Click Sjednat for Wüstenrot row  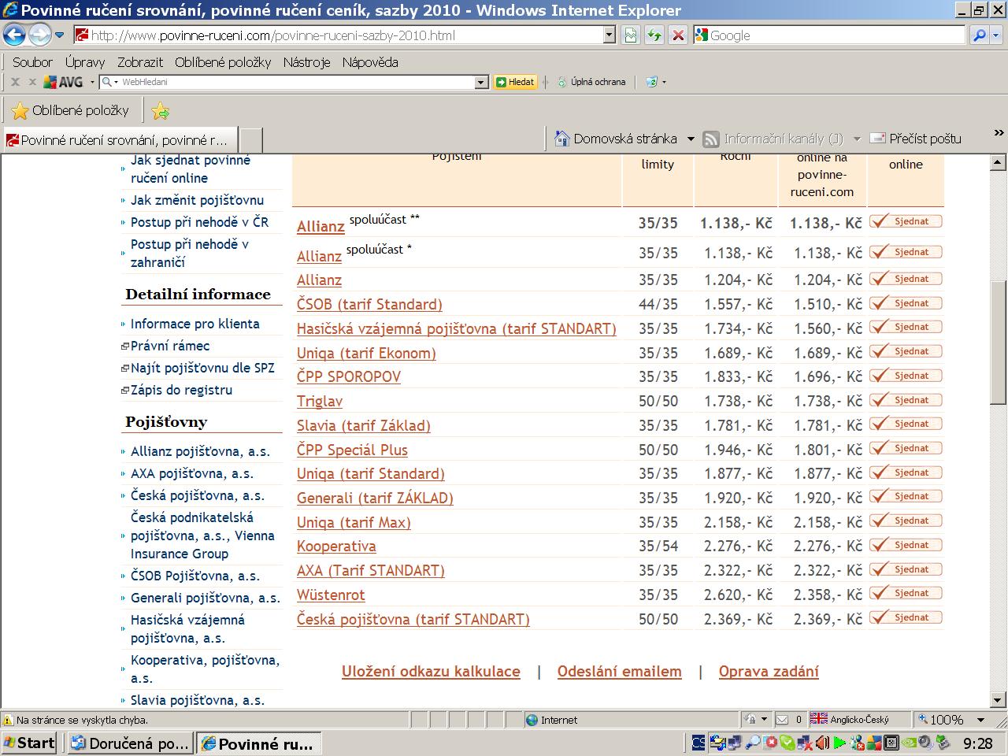point(906,593)
